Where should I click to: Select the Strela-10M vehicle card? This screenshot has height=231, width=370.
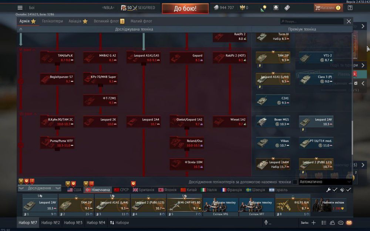coord(187,164)
